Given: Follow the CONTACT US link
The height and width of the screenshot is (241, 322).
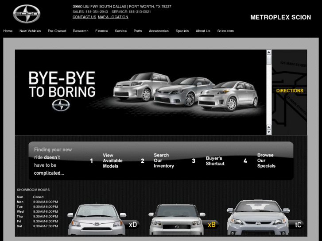Looking at the screenshot, I should (x=84, y=17).
